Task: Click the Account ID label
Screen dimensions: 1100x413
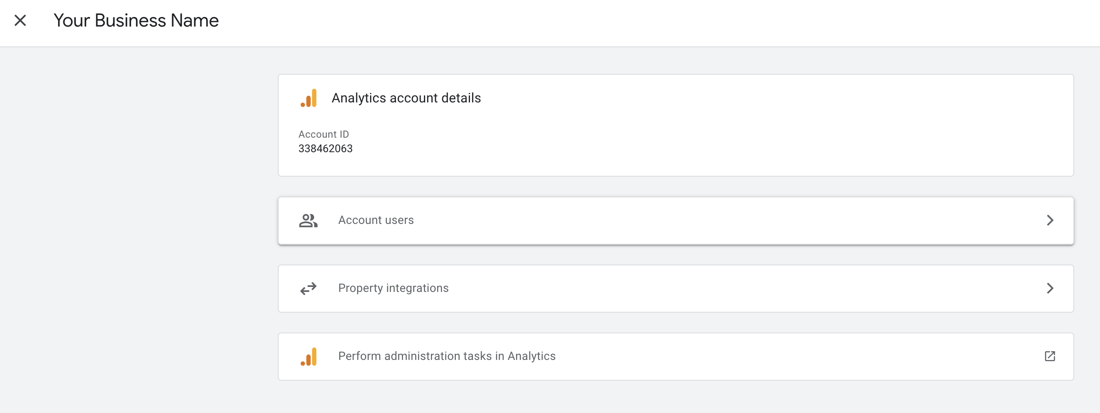Action: pyautogui.click(x=324, y=134)
